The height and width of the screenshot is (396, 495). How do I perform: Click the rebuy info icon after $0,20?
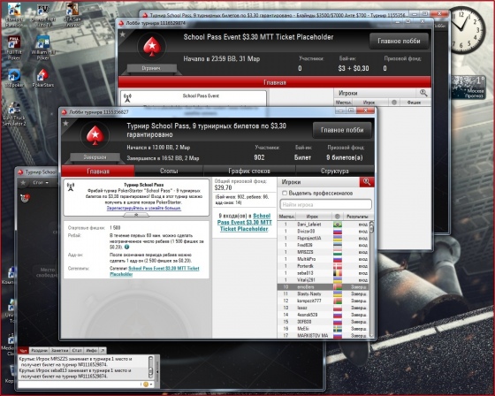pyautogui.click(x=126, y=247)
